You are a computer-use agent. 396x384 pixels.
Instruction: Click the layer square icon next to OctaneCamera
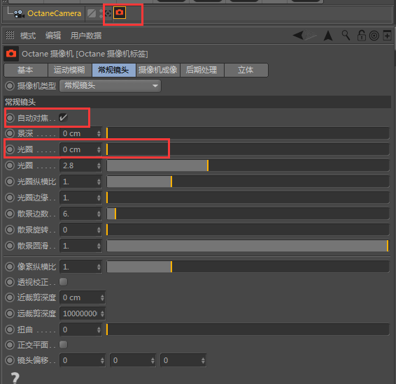click(x=92, y=13)
